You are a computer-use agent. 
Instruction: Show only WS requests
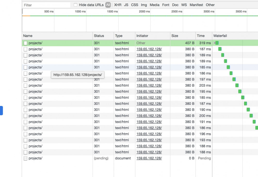pos(184,5)
